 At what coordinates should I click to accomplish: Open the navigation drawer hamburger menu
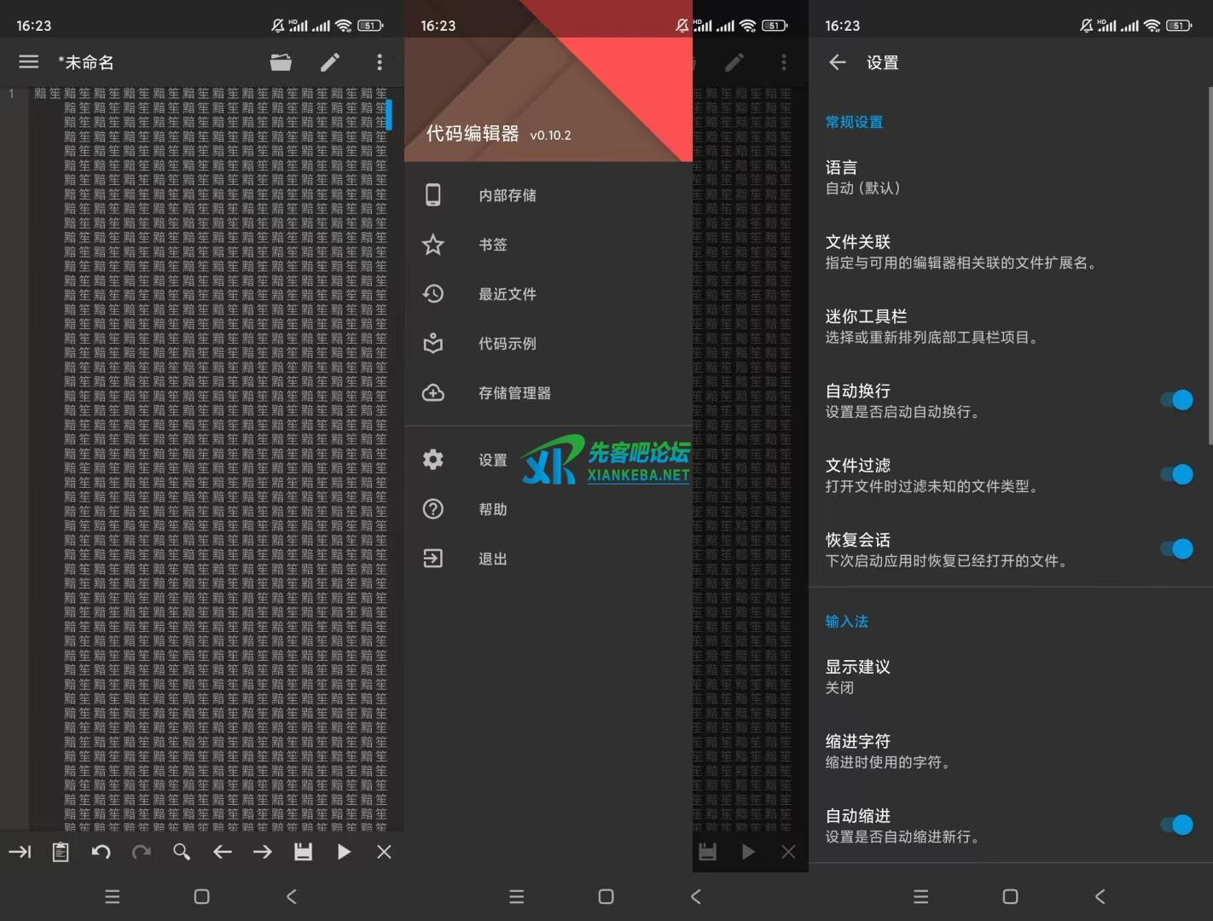coord(28,61)
